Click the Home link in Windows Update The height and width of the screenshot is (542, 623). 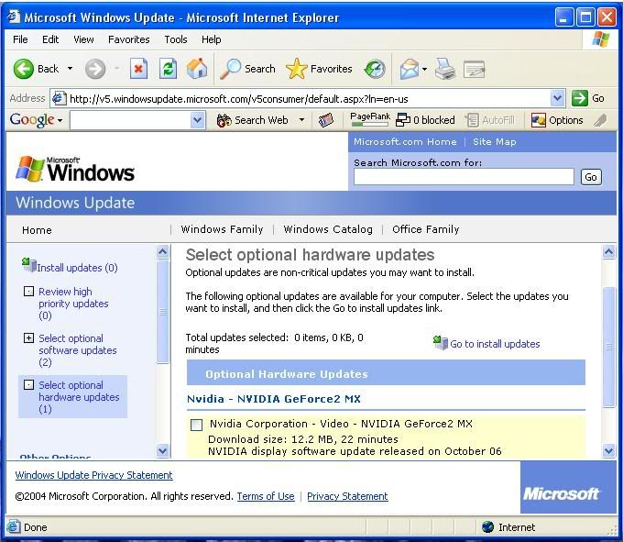pos(37,230)
